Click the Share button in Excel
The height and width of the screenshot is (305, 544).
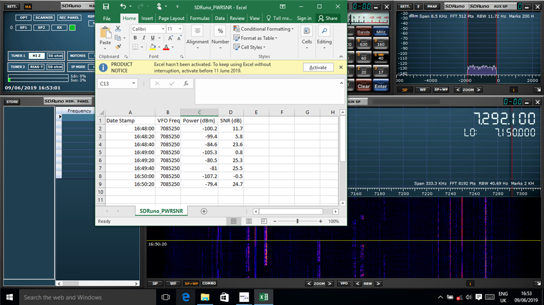(x=328, y=19)
